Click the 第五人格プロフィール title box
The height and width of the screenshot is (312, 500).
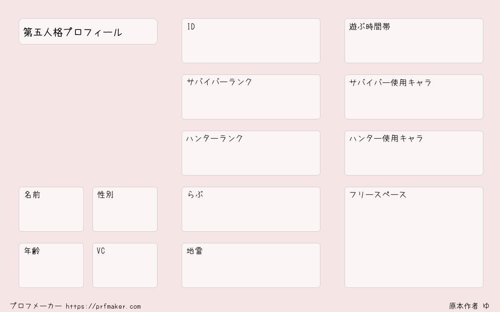[88, 31]
